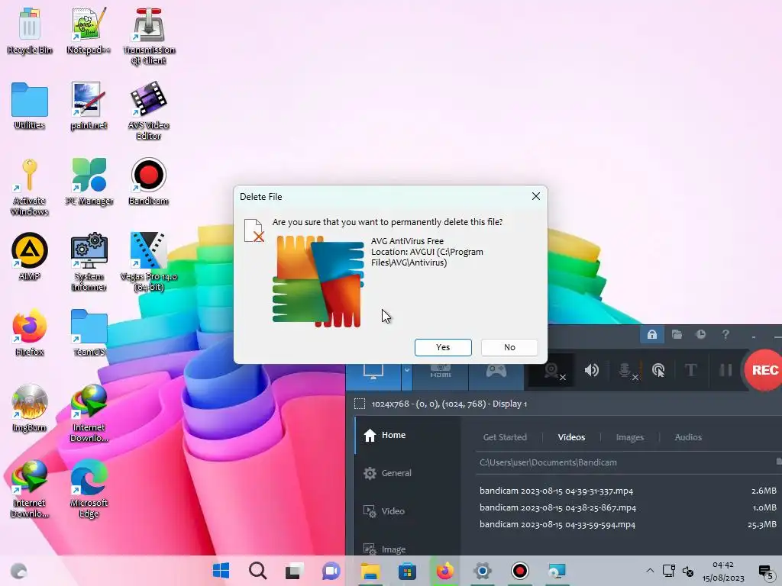Open scheduled recording clock icon in Bandicam
This screenshot has height=586, width=782.
[701, 334]
